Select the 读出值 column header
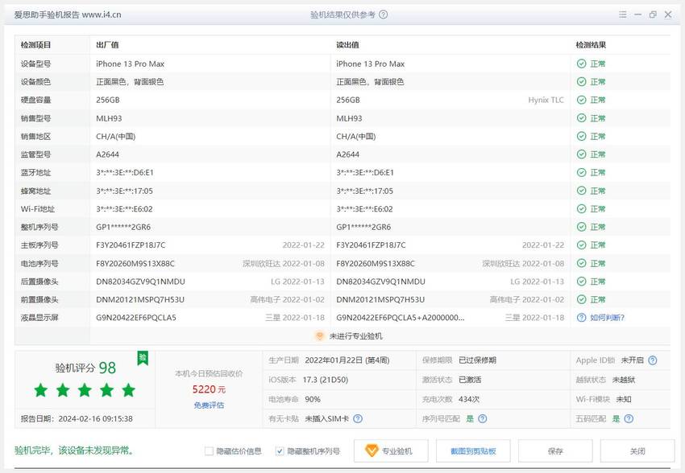 [348, 45]
